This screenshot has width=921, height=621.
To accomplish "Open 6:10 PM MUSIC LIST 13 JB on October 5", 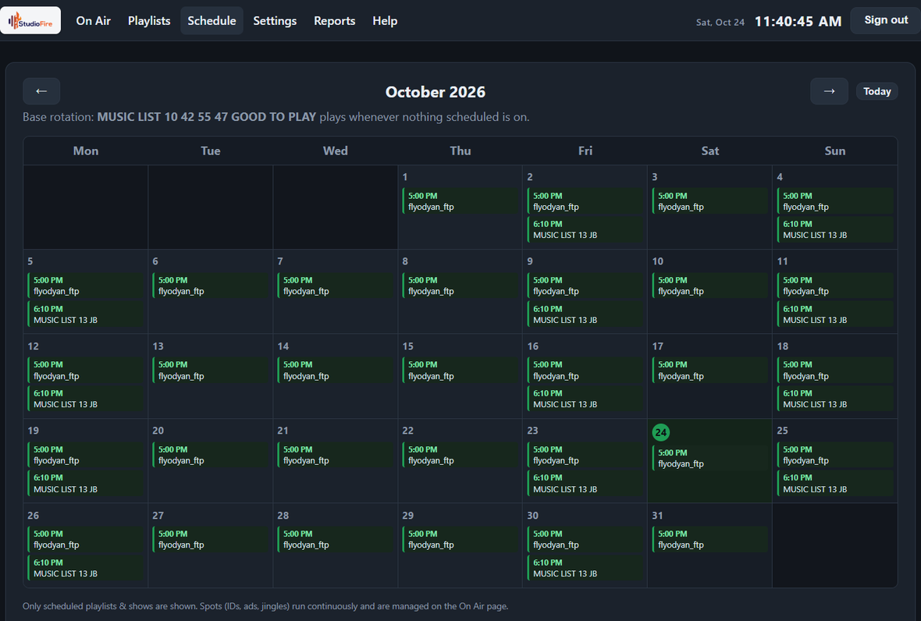I will (85, 314).
